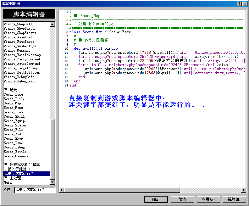Click line 14 'for i in 0...' code
249x206 pixels.
point(153,65)
